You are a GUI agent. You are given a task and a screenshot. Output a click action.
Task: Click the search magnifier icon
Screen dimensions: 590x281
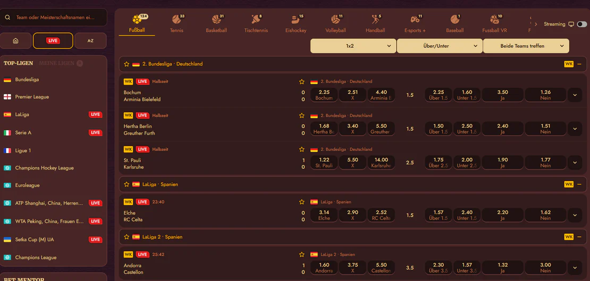coord(7,18)
